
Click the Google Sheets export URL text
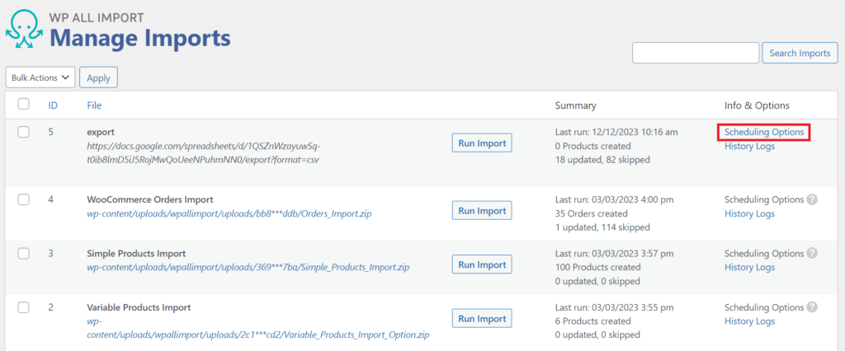205,153
